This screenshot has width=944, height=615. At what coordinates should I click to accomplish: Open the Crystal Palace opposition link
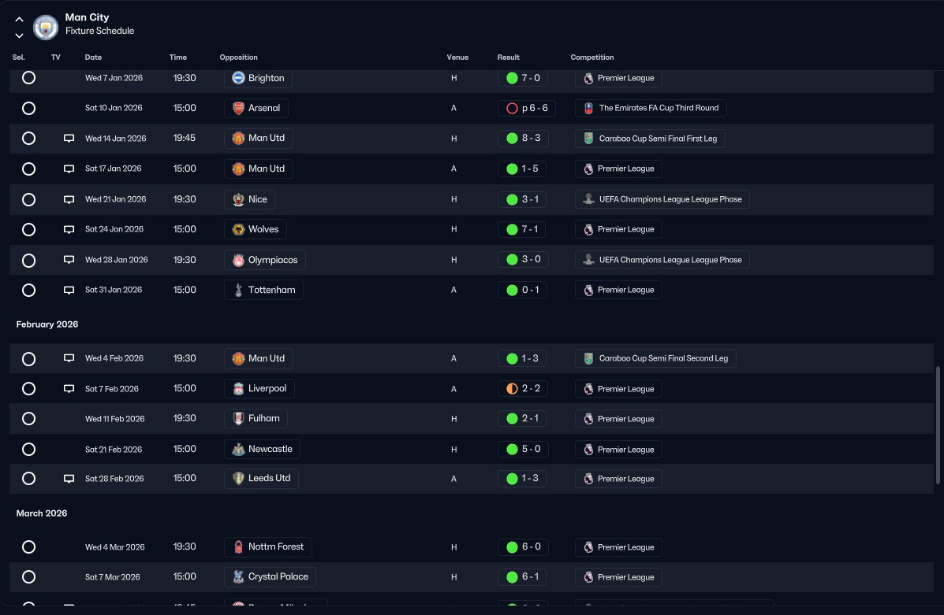(x=270, y=577)
